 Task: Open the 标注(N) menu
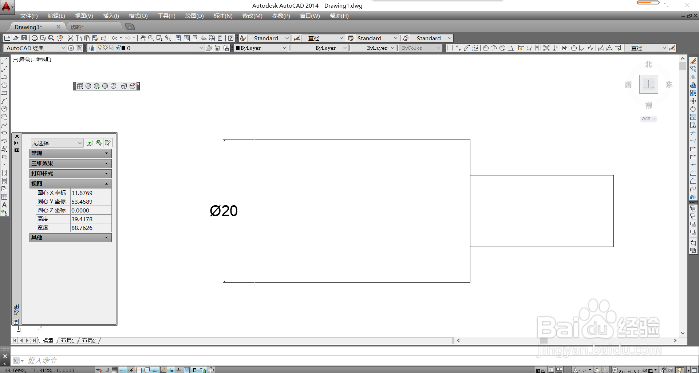223,16
